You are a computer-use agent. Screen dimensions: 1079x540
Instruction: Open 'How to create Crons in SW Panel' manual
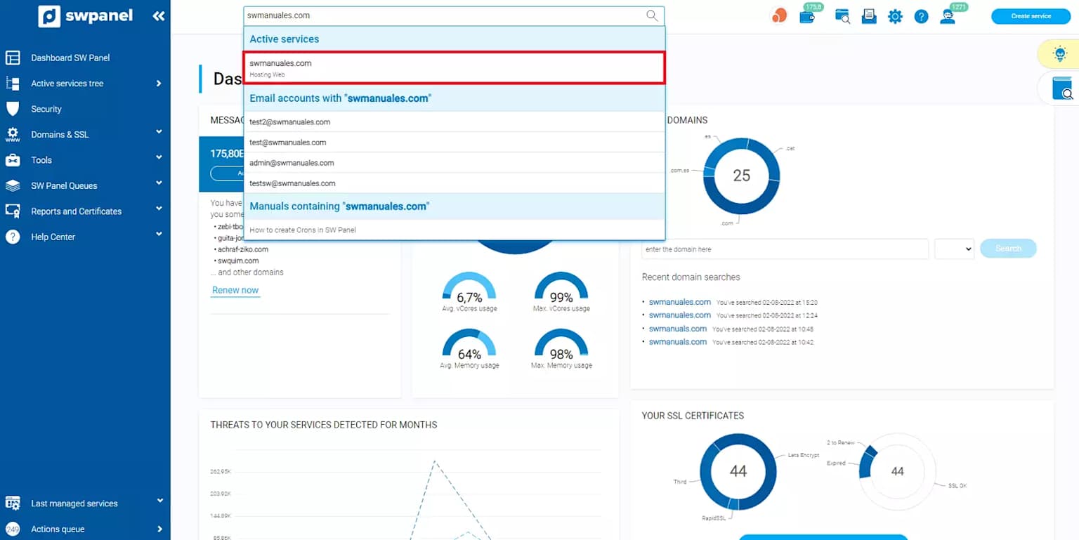[x=454, y=230]
